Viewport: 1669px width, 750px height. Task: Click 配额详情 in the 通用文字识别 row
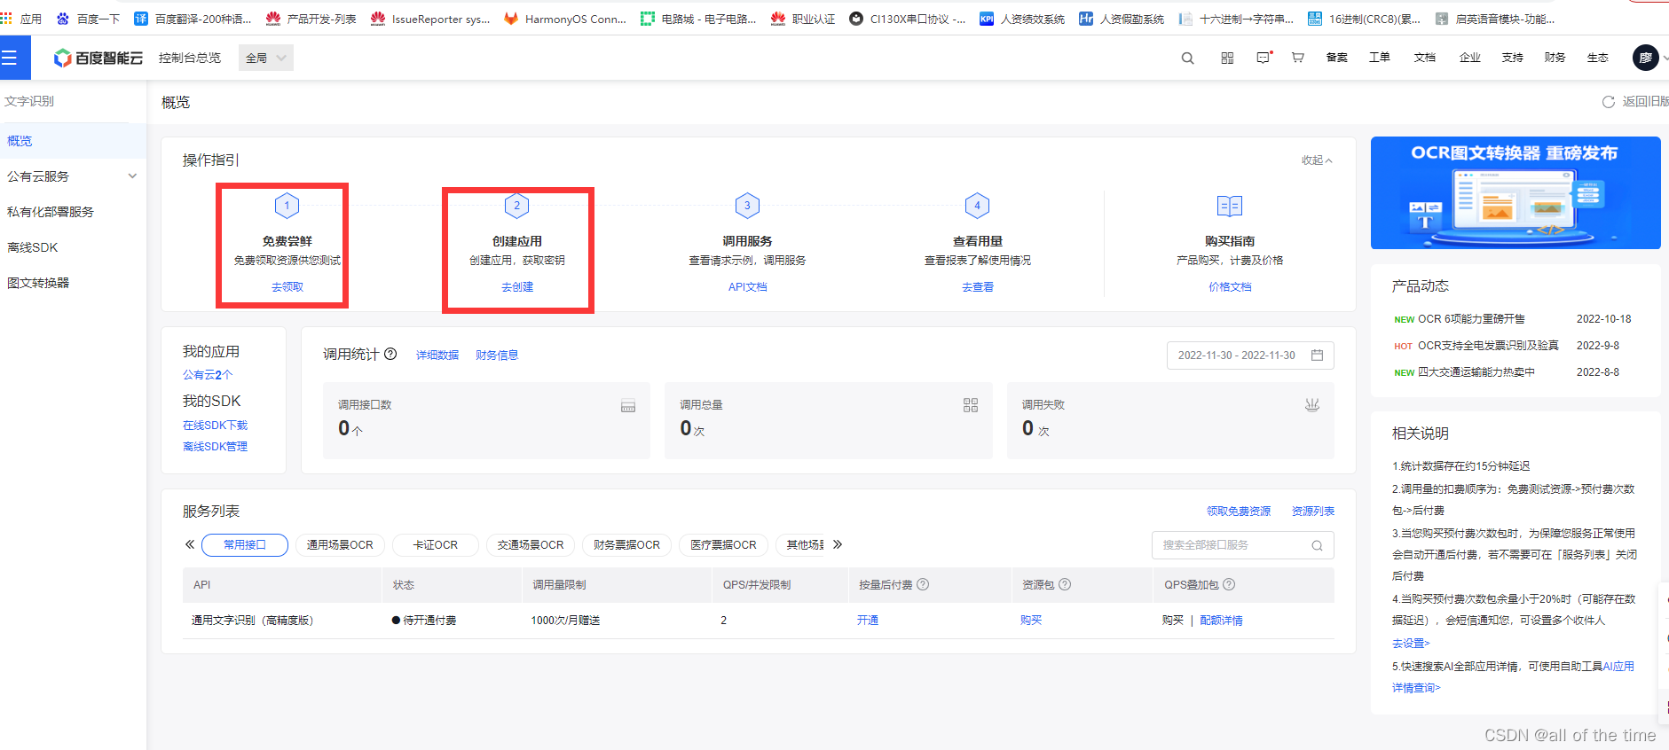click(x=1221, y=621)
